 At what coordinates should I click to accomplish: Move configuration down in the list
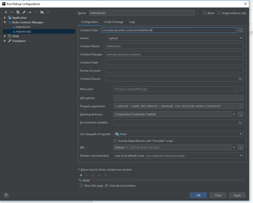(36, 12)
